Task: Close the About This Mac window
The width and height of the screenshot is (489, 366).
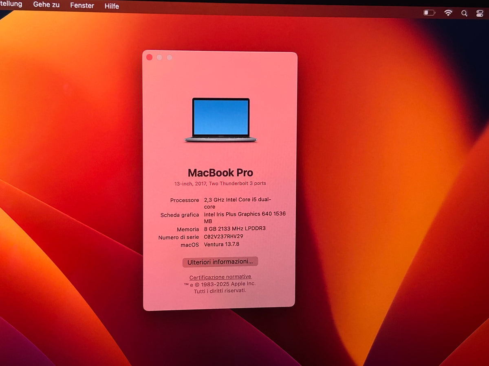Action: point(149,57)
